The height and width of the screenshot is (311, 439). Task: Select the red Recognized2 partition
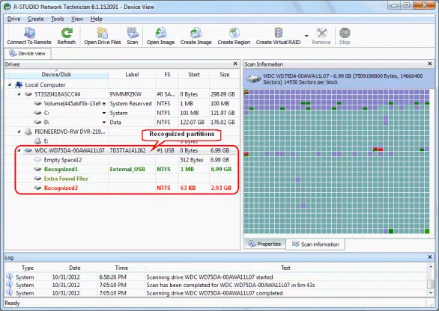61,188
